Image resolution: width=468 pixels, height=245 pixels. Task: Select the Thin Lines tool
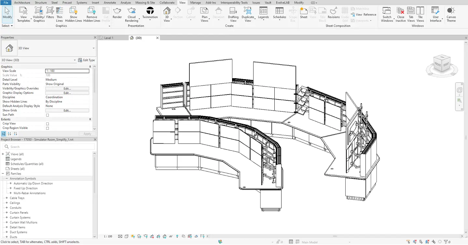59,13
